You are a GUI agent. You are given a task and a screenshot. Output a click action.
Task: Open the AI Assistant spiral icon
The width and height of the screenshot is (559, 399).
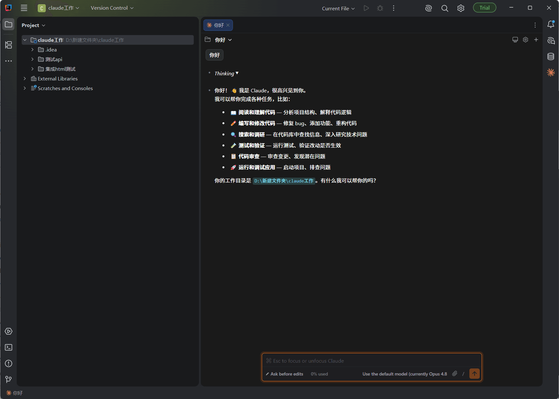point(428,8)
